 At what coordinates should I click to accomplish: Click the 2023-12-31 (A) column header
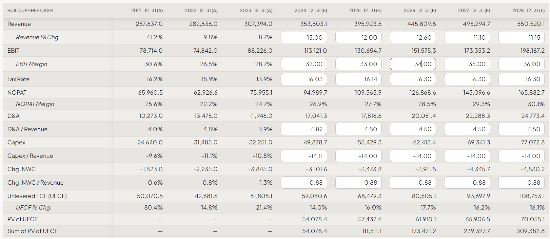(x=256, y=10)
